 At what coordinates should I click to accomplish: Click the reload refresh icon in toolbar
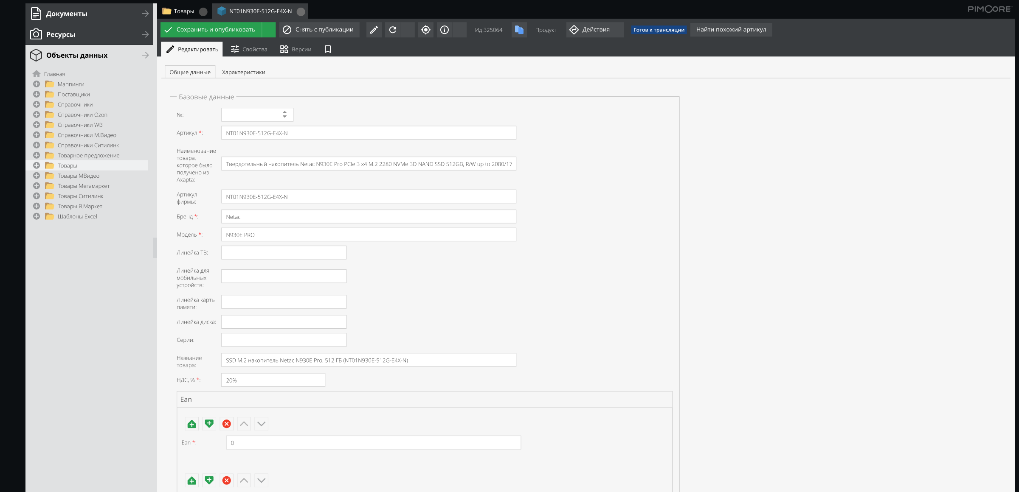(393, 30)
